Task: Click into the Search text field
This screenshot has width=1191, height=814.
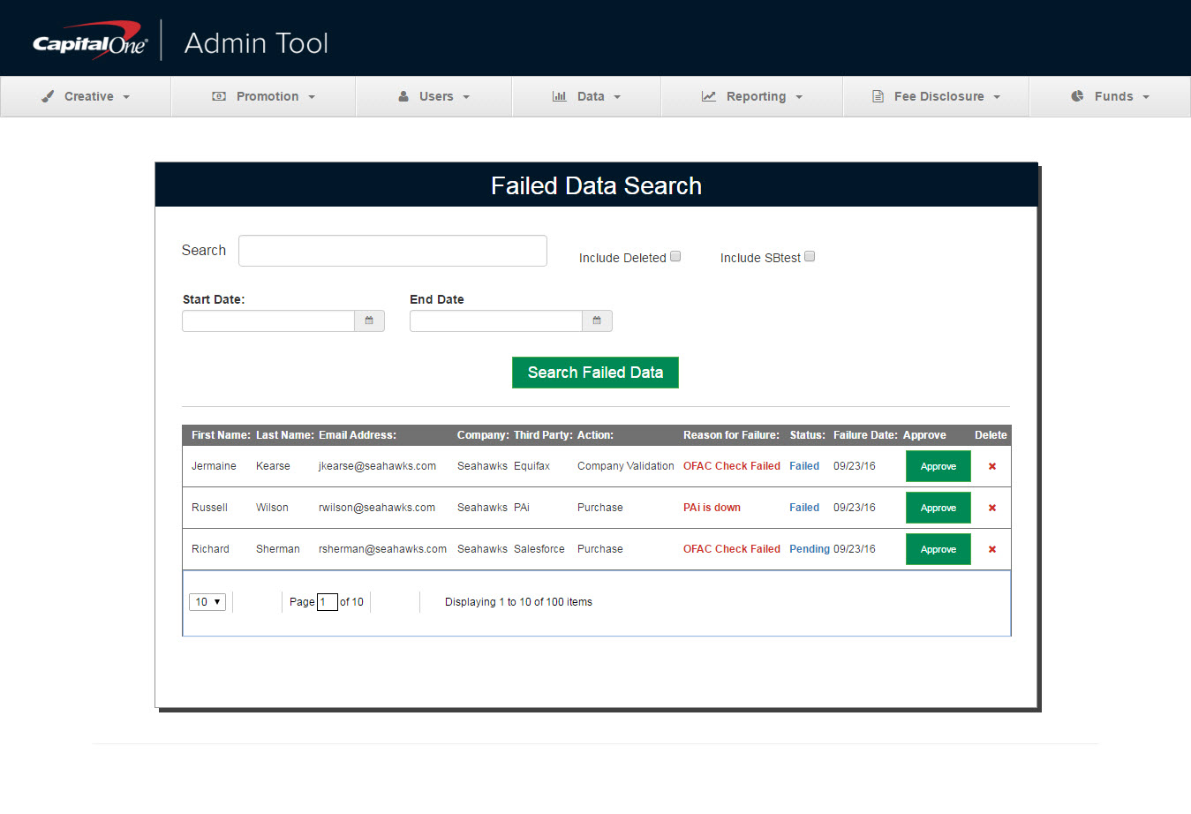Action: click(x=392, y=251)
